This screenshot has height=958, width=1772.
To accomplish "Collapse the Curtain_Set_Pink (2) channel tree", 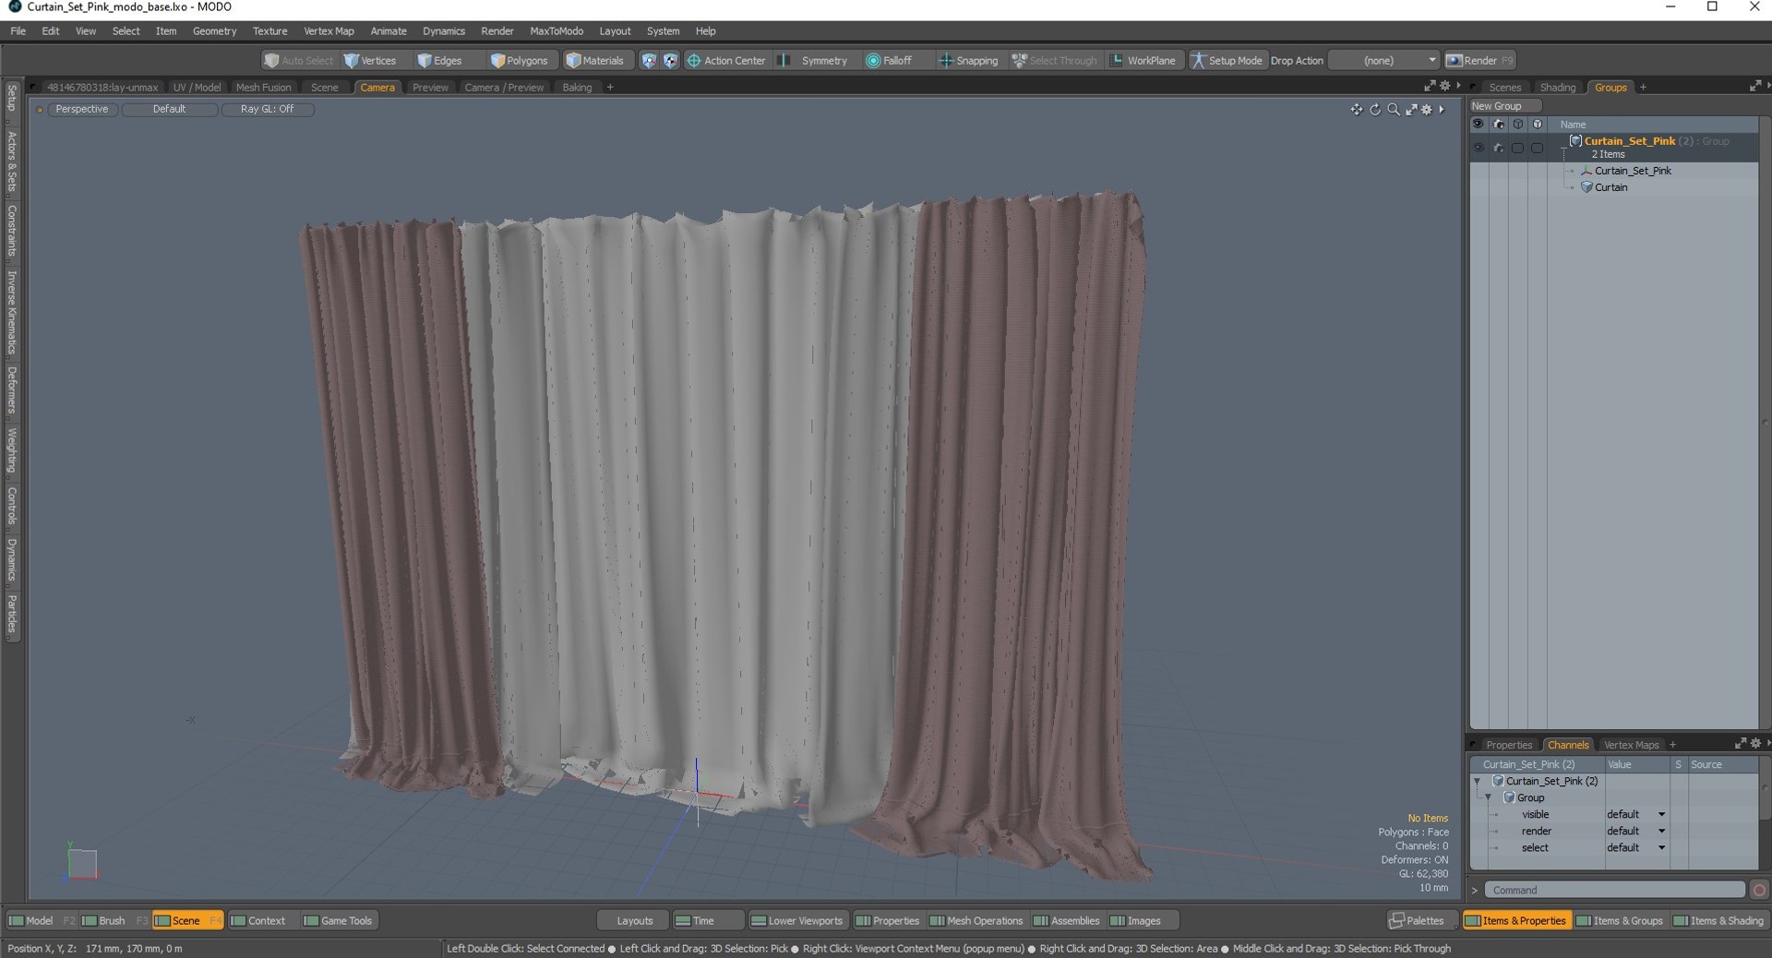I will (x=1477, y=782).
